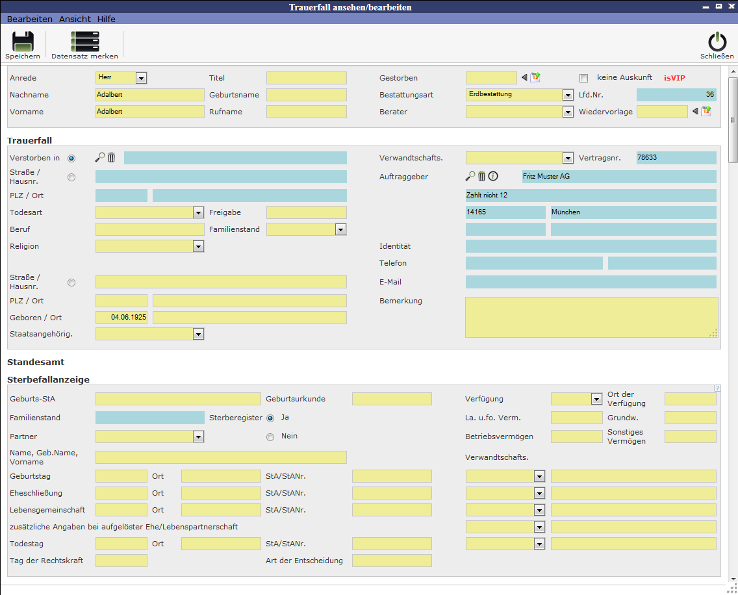Enable the keine Auskunft checkbox
The height and width of the screenshot is (595, 738).
pyautogui.click(x=583, y=78)
